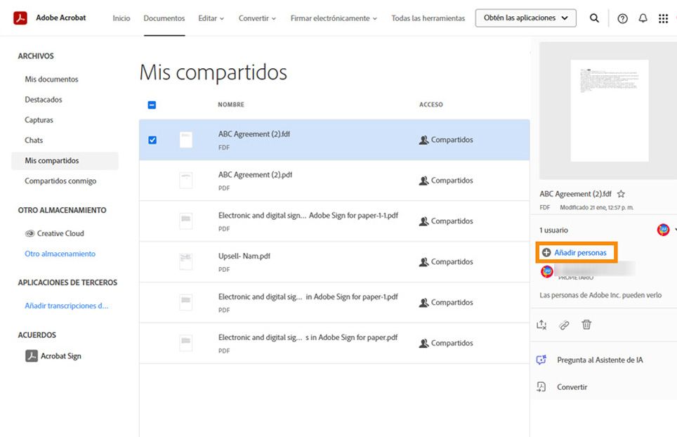Screen dimensions: 677x437
Task: Uncheck ABC Agreement (2).fdf row checkbox
Action: [152, 140]
